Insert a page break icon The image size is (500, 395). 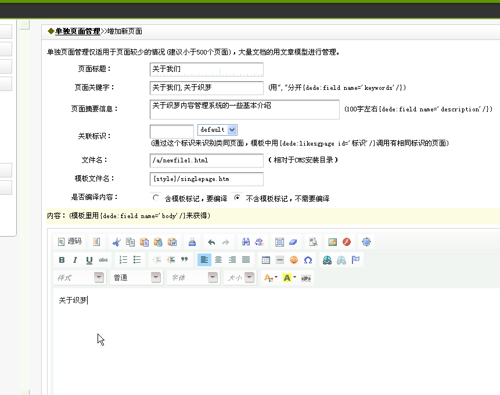point(306,278)
